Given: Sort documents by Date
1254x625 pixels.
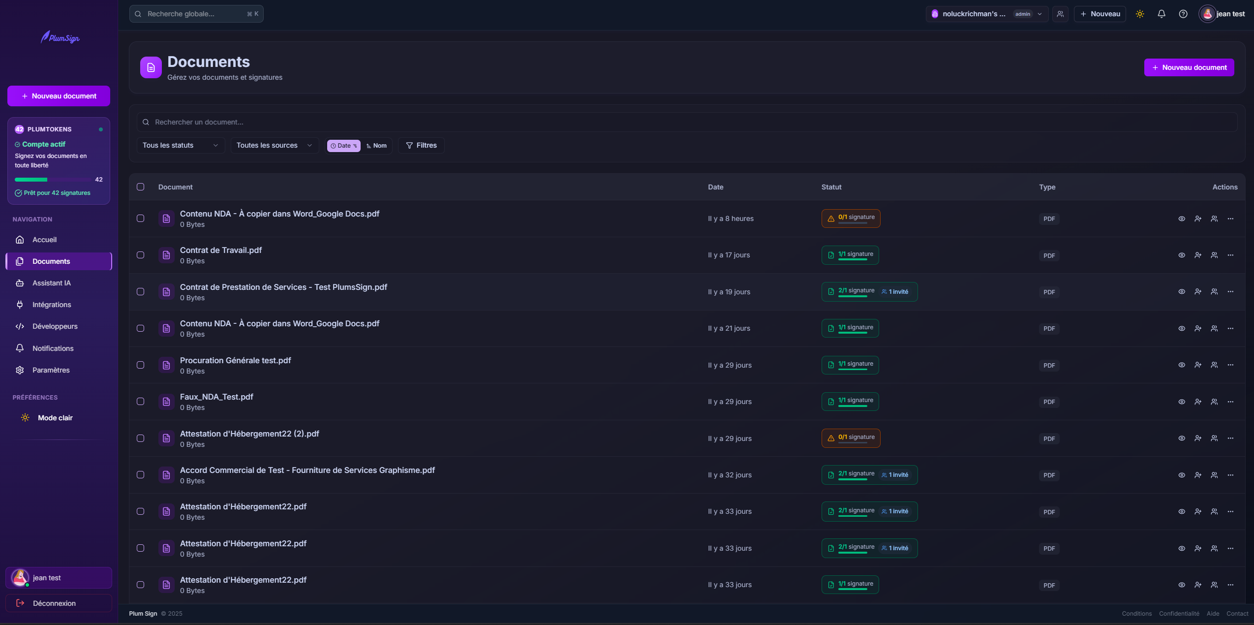Looking at the screenshot, I should click(x=343, y=146).
